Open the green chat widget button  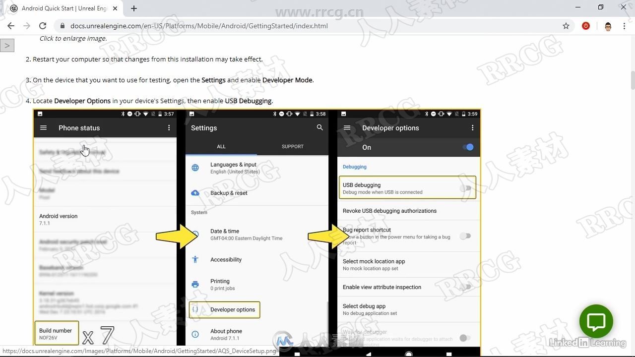(596, 322)
